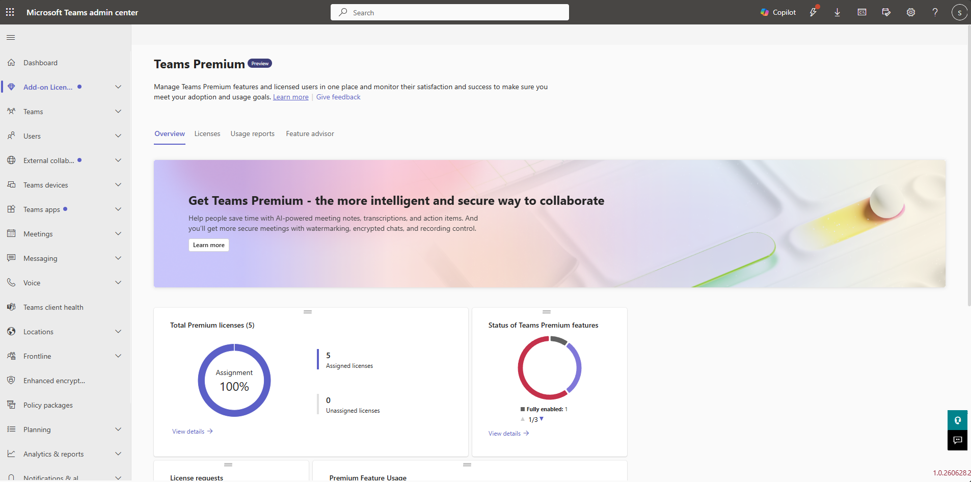Open the app launcher waffle icon
971x482 pixels.
[10, 12]
